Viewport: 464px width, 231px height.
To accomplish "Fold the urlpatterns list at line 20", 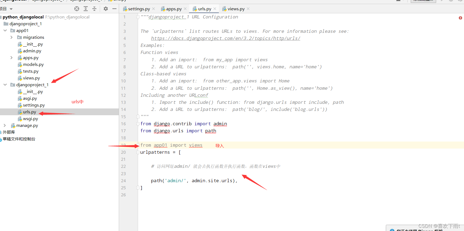I will (138, 152).
